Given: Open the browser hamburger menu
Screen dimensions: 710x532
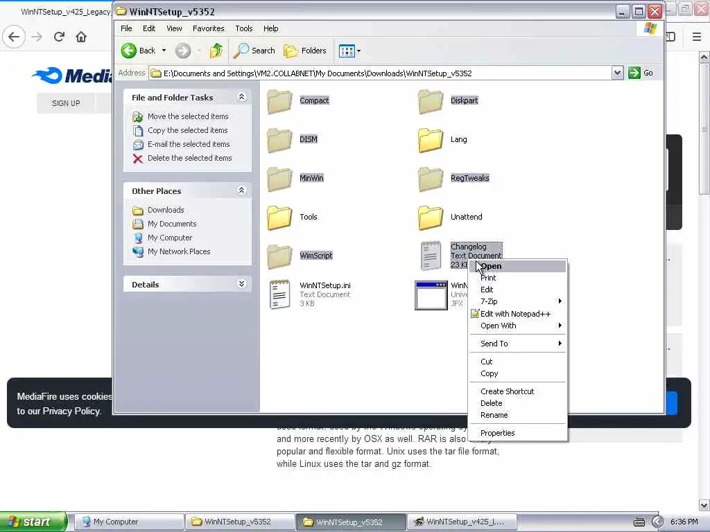Looking at the screenshot, I should click(697, 37).
